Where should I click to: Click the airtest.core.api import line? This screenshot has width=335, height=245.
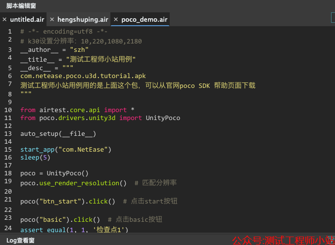click(x=77, y=110)
